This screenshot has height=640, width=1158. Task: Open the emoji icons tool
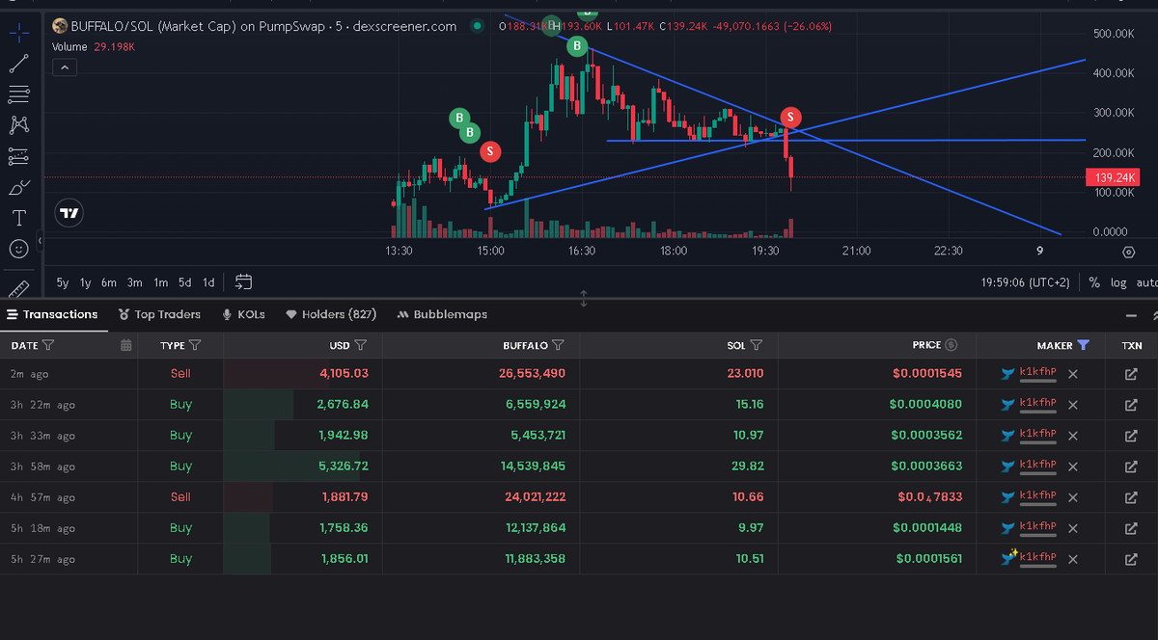pyautogui.click(x=18, y=249)
